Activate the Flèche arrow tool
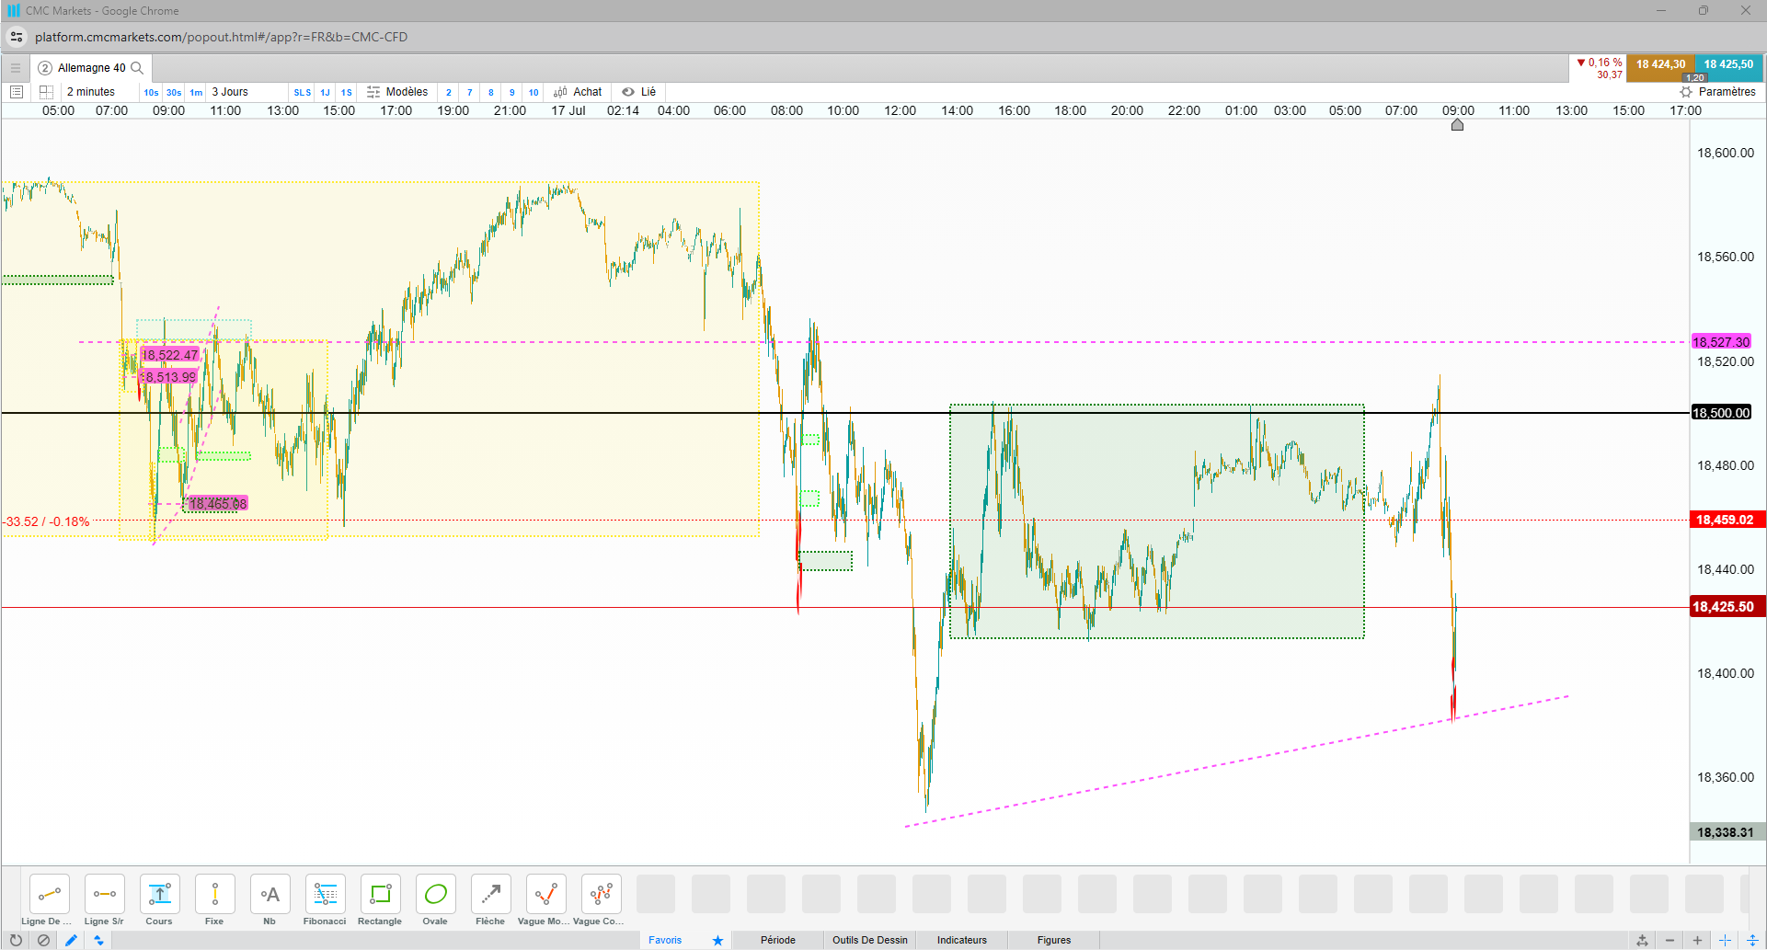Viewport: 1767px width, 950px height. 490,900
